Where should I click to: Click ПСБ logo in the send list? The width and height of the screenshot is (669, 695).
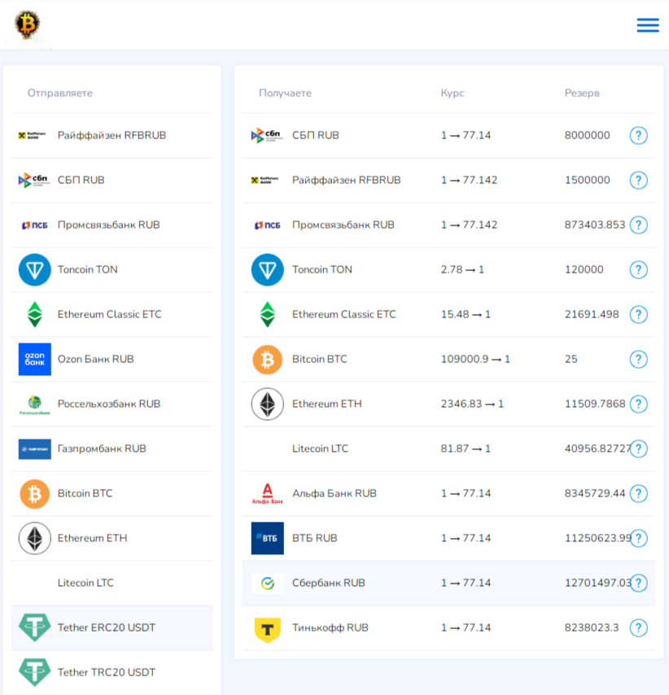[x=34, y=225]
